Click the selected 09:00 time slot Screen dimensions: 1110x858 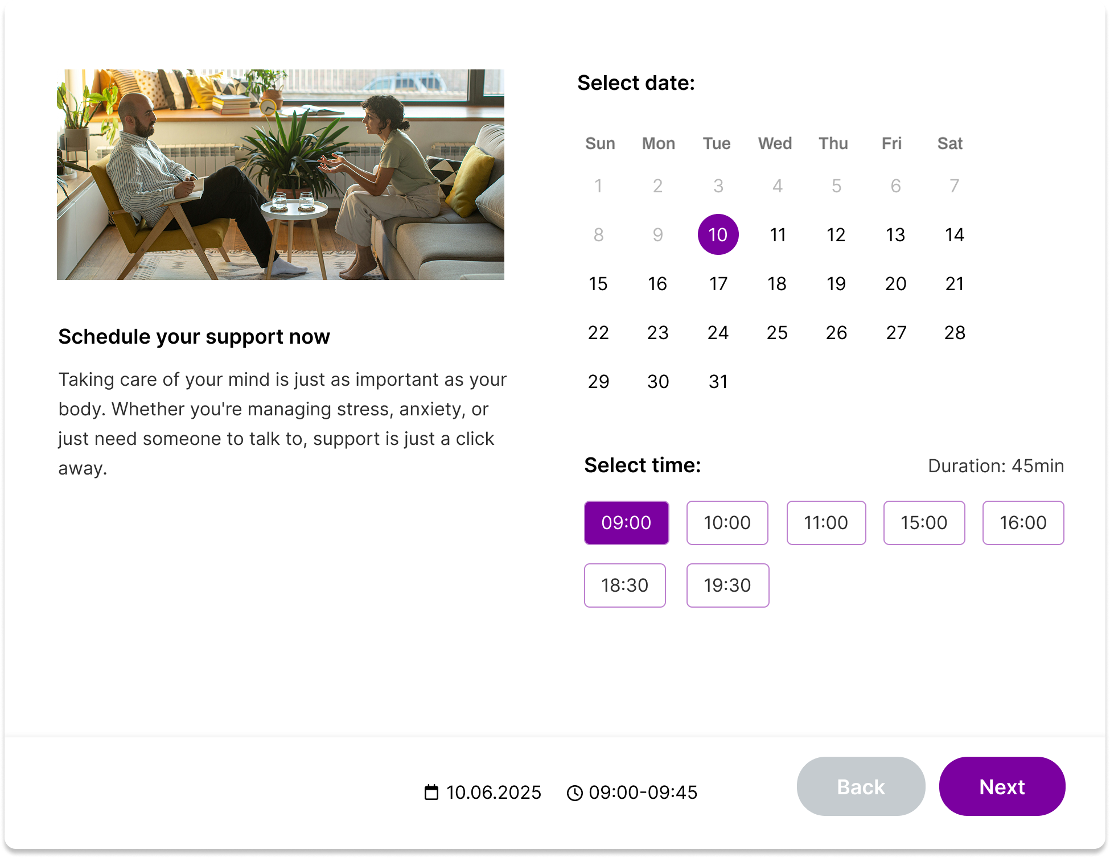626,522
